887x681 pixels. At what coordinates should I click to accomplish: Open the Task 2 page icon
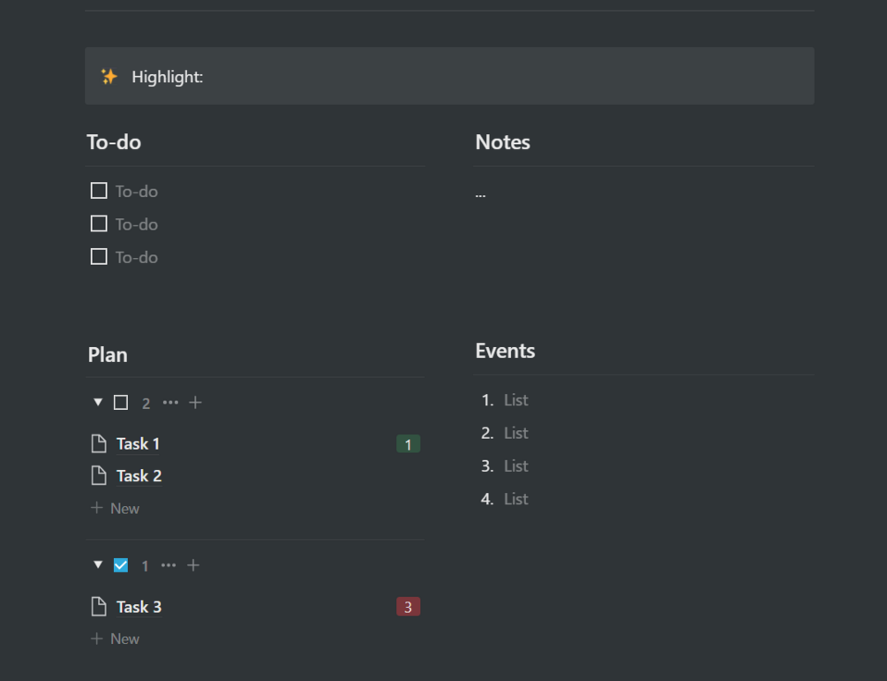click(99, 476)
